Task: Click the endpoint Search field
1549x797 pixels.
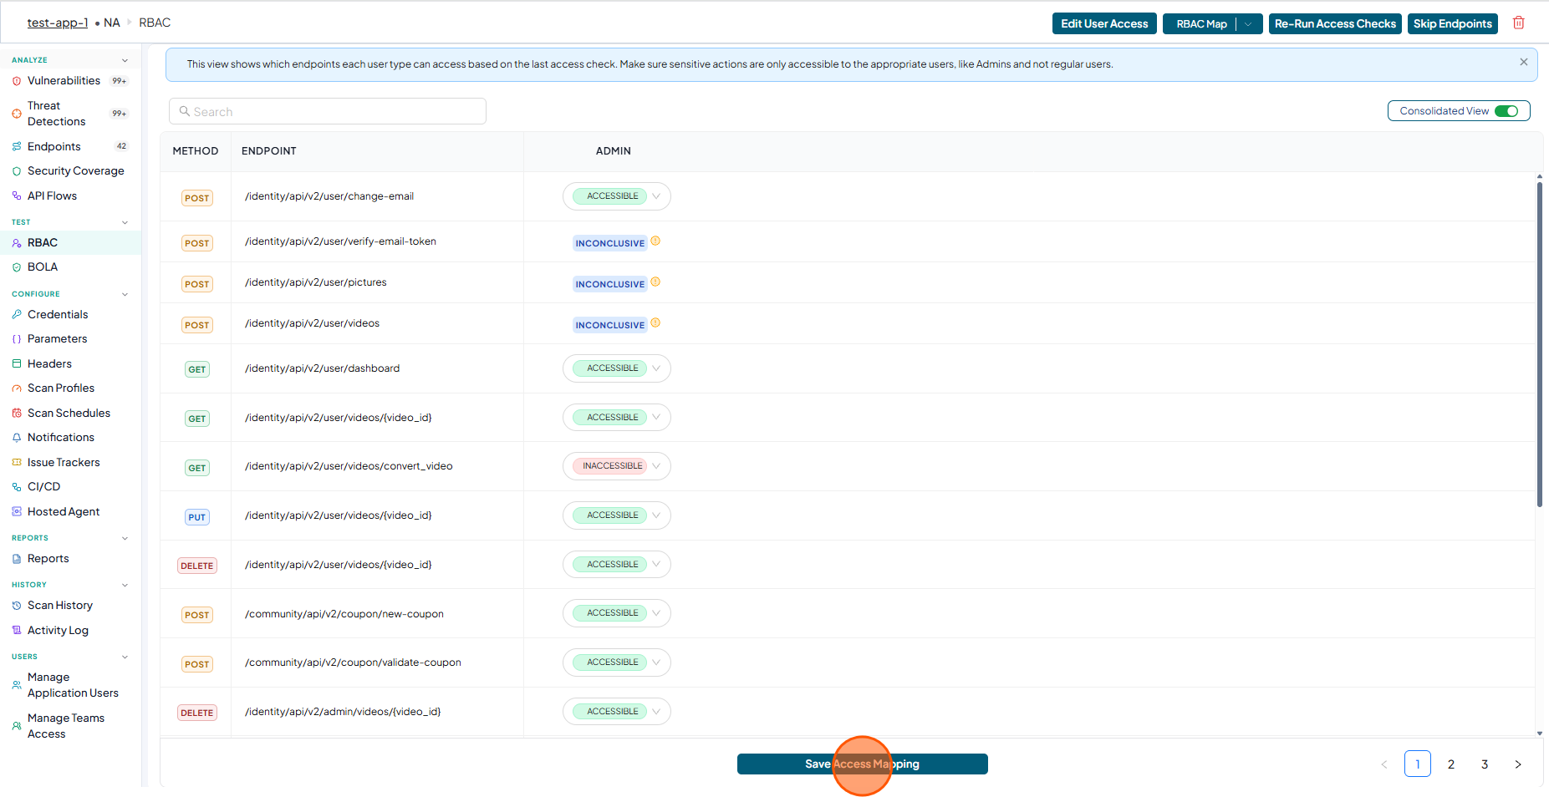Action: click(328, 111)
